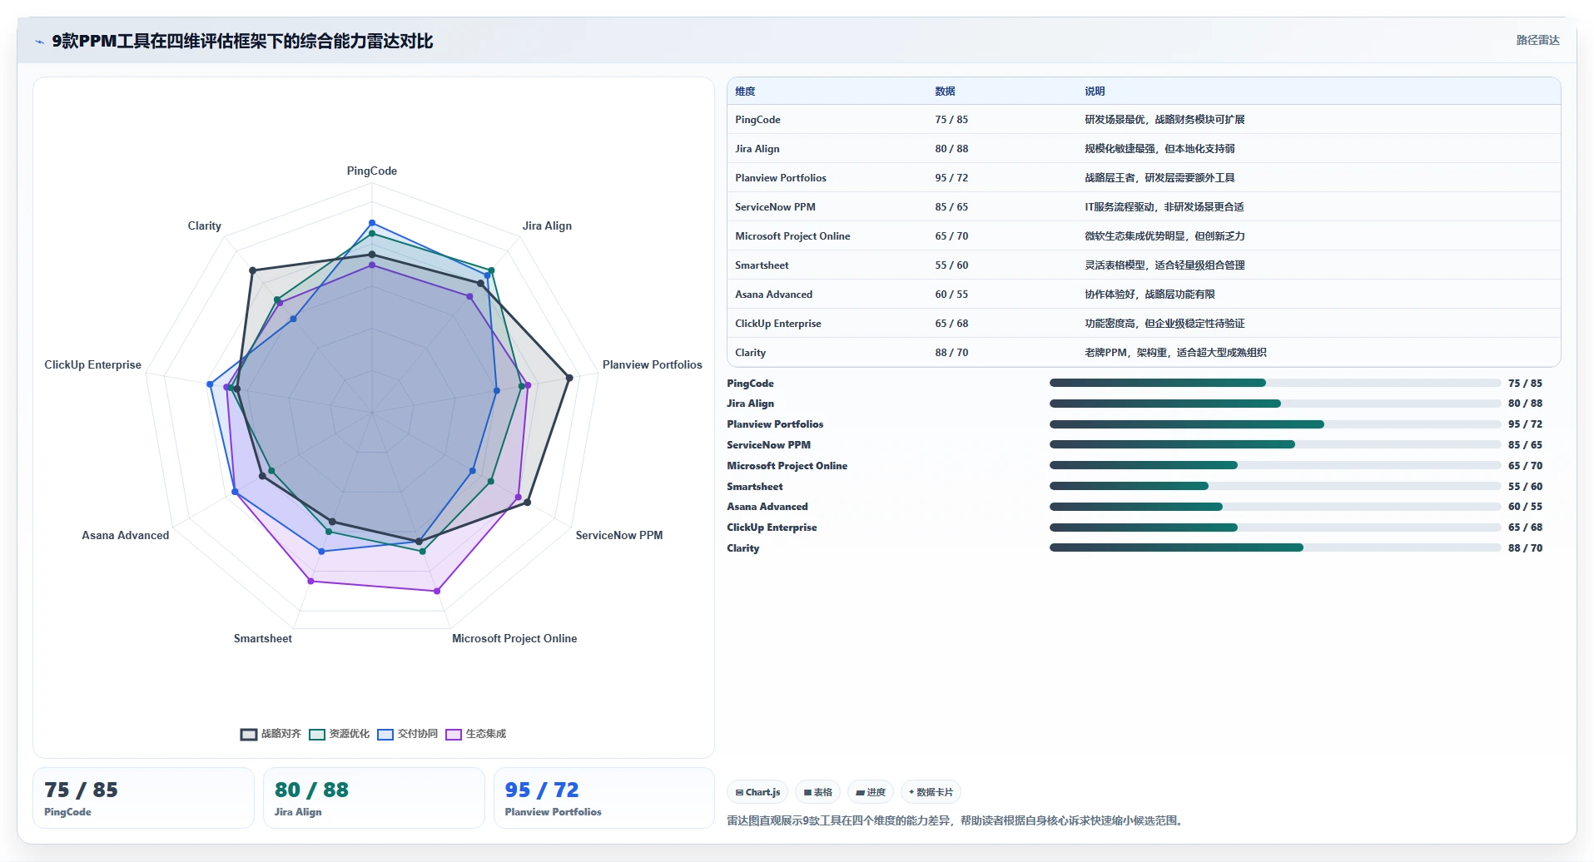
Task: Click the 65 / 68 score beside the ClickUp Enterprise progress bar
Action: point(1525,528)
